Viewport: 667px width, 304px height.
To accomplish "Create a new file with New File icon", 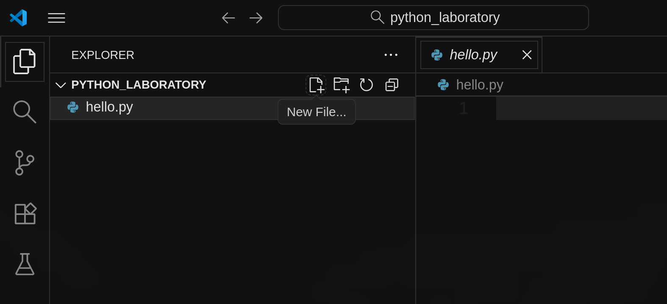I will (x=316, y=85).
